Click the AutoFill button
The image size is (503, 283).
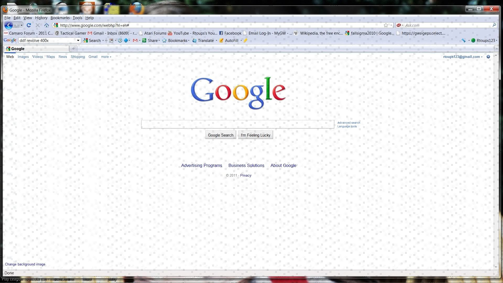(x=229, y=40)
